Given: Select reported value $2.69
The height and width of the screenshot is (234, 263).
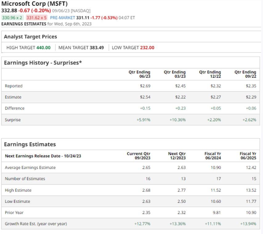Looking at the screenshot, I should [145, 86].
